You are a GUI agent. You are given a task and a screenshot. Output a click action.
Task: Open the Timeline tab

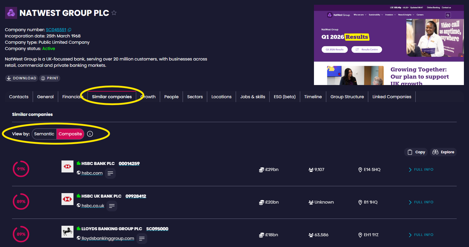(313, 97)
